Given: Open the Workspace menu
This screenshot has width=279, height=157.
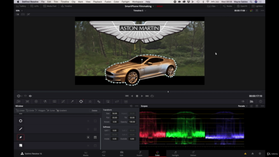Looking at the screenshot, I should pyautogui.click(x=137, y=2).
